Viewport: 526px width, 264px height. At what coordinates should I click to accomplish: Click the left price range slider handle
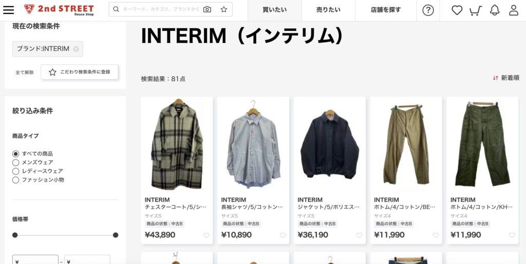point(15,235)
